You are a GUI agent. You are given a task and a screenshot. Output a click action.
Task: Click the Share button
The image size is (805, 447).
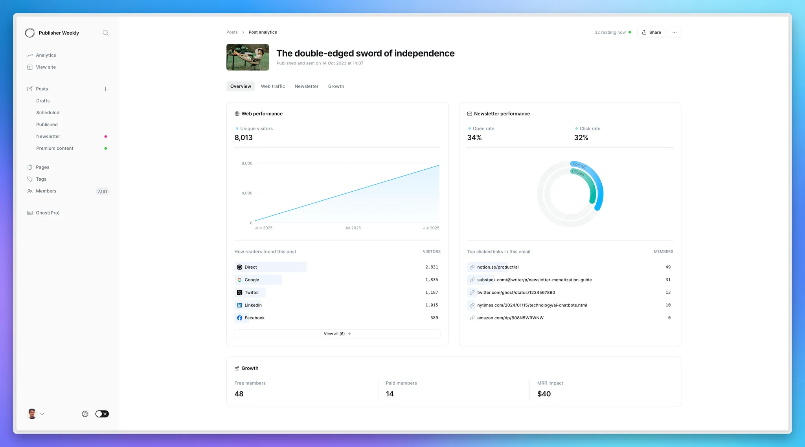651,32
